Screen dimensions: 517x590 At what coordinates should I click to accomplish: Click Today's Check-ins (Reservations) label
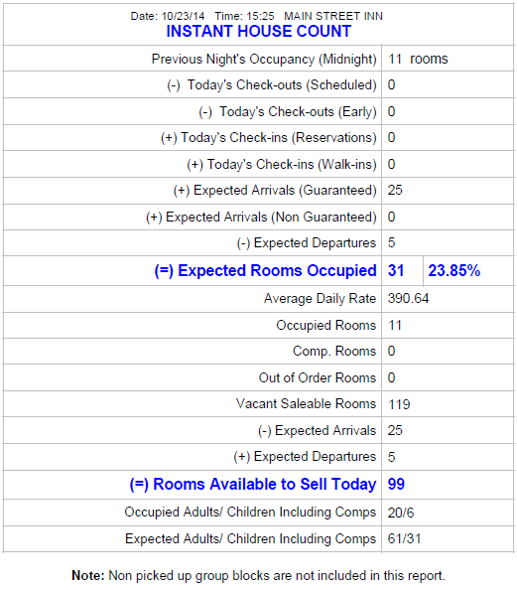pos(269,138)
